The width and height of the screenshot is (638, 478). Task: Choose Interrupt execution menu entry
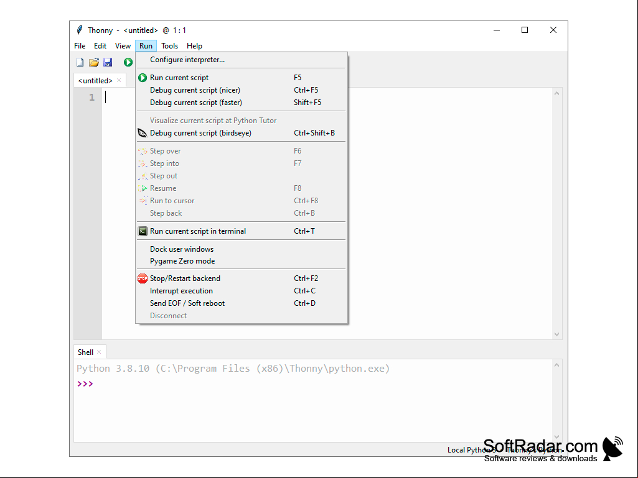tap(242, 291)
